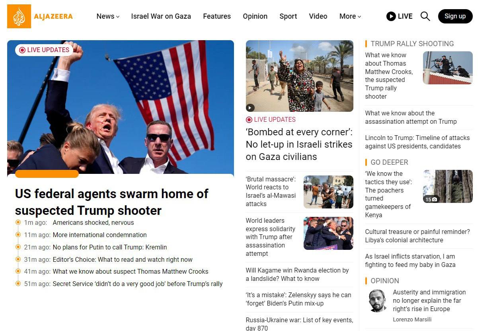The image size is (493, 331).
Task: Click the 21m ago timeline dot
Action: pyautogui.click(x=18, y=247)
